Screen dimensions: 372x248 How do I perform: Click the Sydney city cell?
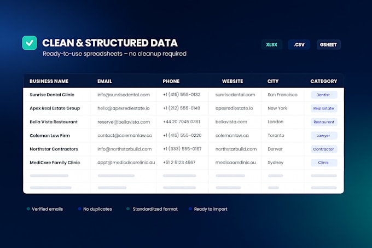pos(275,163)
